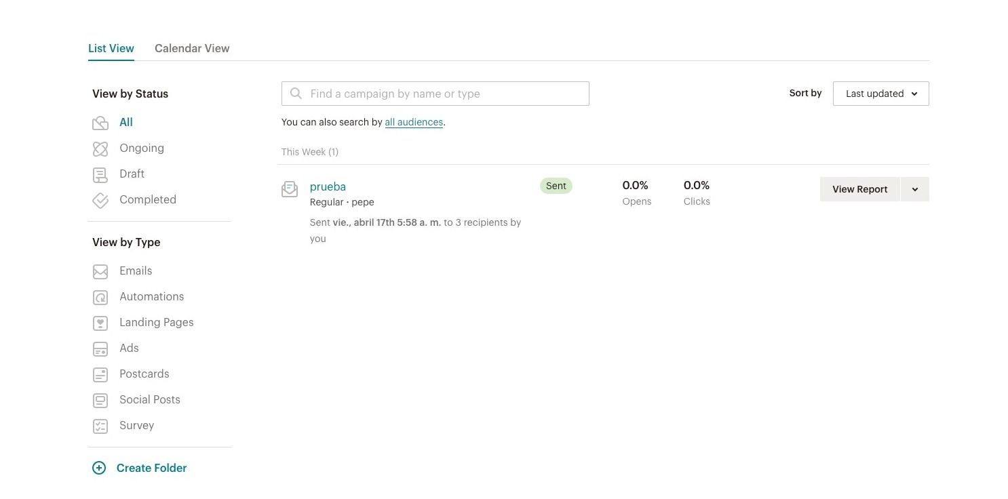Image resolution: width=1008 pixels, height=499 pixels.
Task: Select the List View tab
Action: (x=111, y=48)
